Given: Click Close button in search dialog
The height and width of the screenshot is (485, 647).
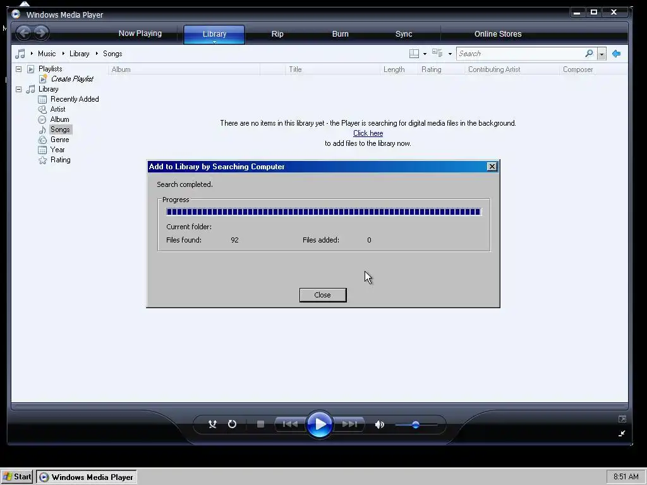Looking at the screenshot, I should click(x=323, y=295).
